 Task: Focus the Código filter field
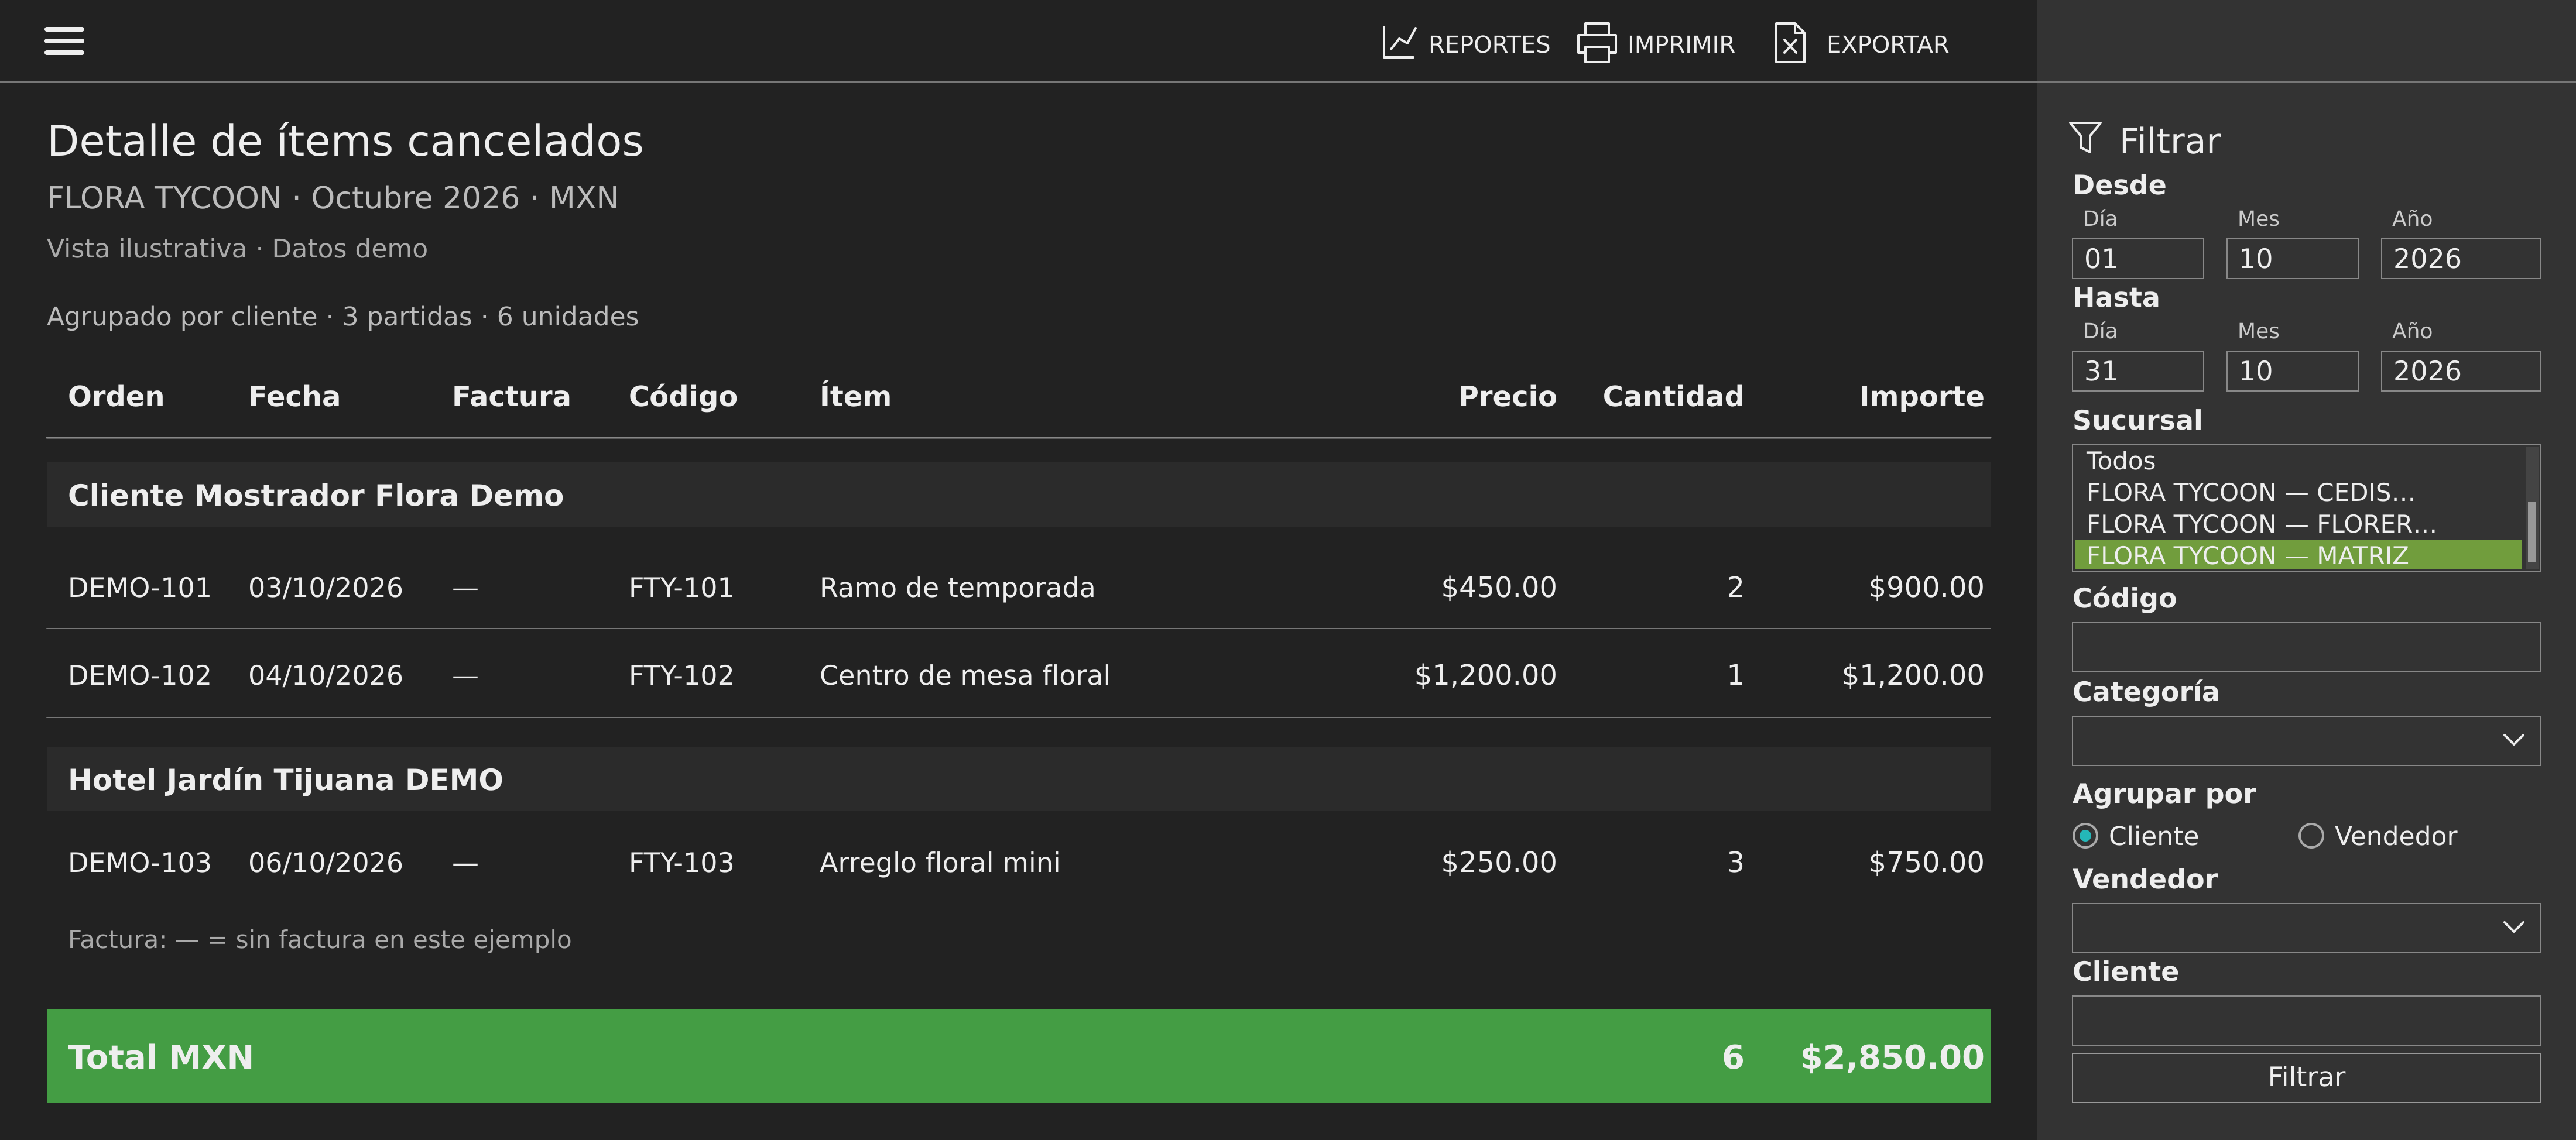coord(2305,647)
